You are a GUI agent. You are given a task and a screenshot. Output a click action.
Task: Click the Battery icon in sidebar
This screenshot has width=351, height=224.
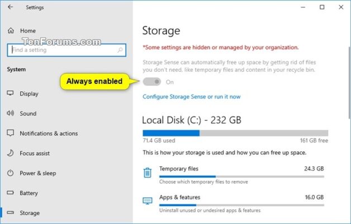tap(11, 193)
